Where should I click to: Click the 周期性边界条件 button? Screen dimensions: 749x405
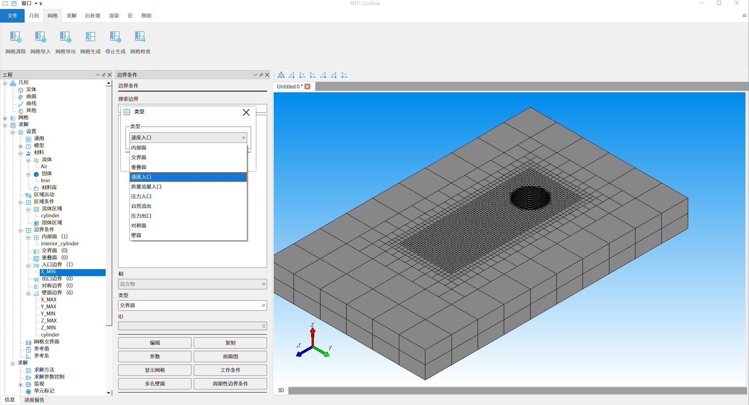coord(230,384)
